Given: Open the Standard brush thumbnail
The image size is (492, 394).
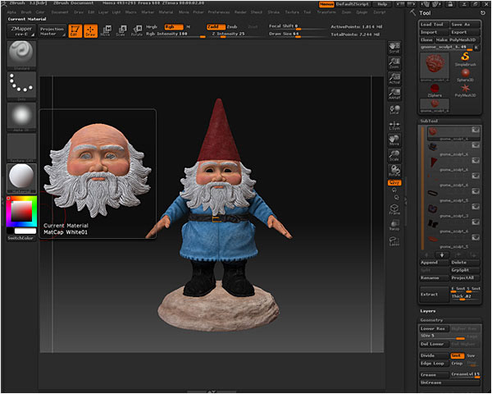Looking at the screenshot, I should coord(21,55).
